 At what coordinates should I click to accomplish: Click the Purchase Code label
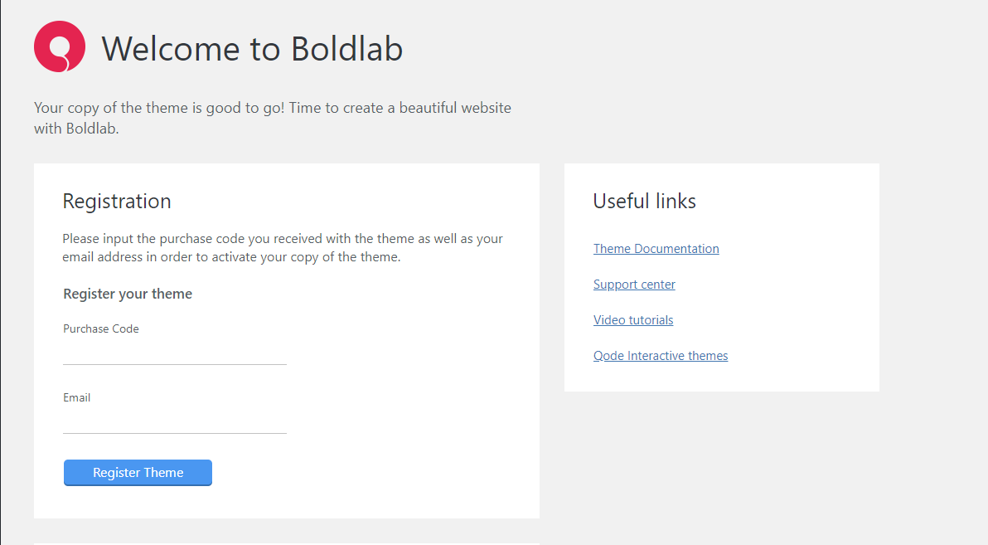pos(101,328)
